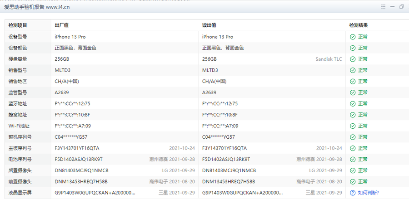Select the 整机序列号 row label
Screen dimensions: 409x199
coord(20,137)
